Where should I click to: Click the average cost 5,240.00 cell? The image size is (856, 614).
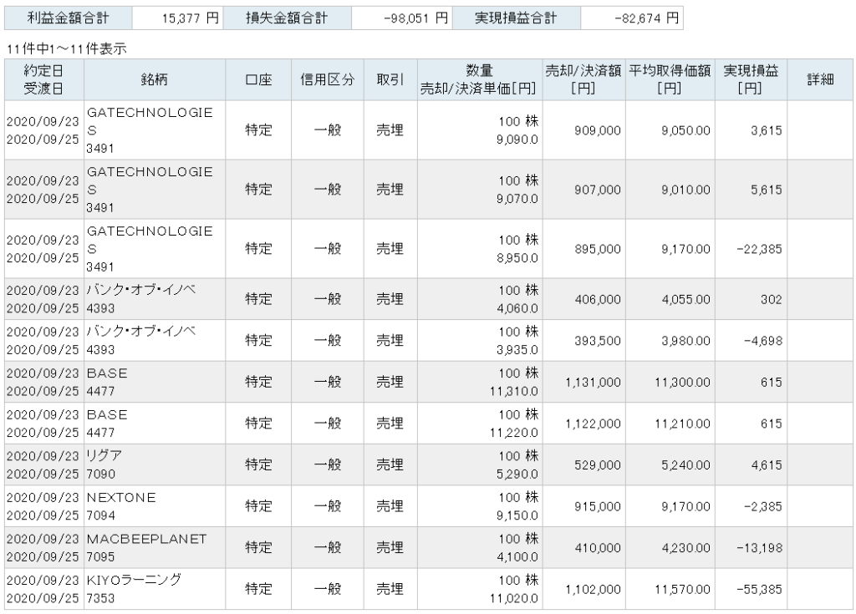[x=670, y=465]
